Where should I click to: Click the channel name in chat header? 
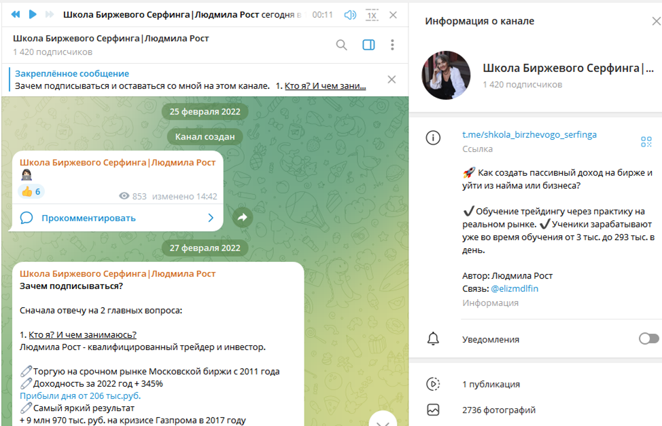(111, 39)
